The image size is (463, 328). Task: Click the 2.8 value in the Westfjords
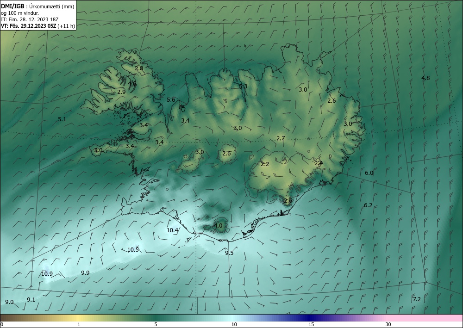pos(139,68)
